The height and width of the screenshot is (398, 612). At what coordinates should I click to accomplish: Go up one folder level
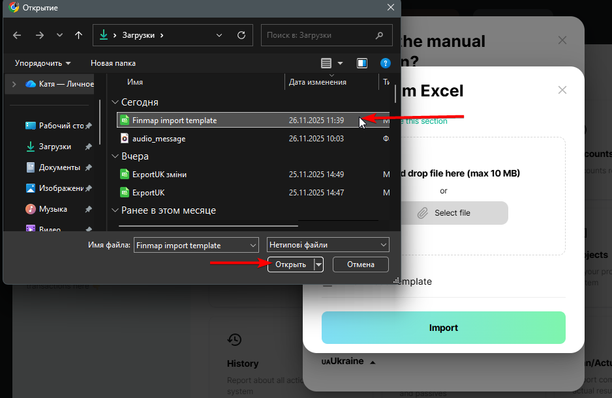click(x=79, y=35)
